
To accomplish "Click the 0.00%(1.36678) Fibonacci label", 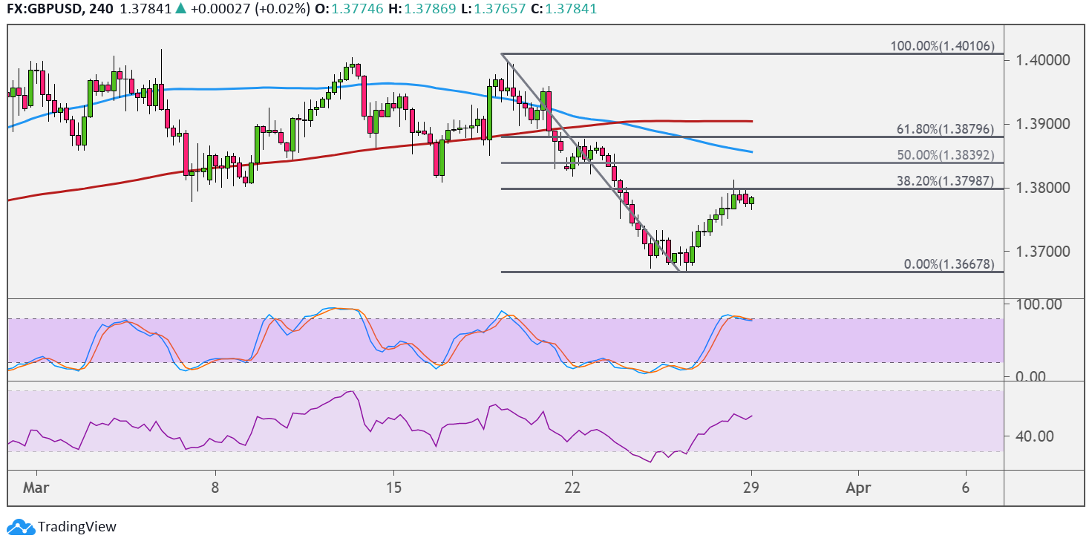I will [949, 265].
